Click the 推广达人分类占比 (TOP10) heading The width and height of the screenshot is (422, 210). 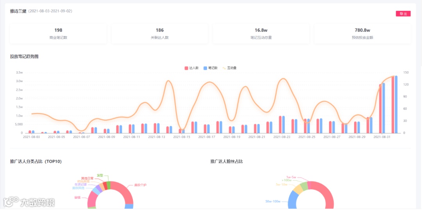(36, 161)
